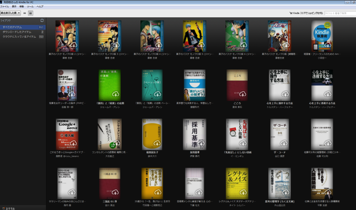Open the 最近表示した順 sort dropdown
Screen dimensions: 356x210
[x=11, y=13]
